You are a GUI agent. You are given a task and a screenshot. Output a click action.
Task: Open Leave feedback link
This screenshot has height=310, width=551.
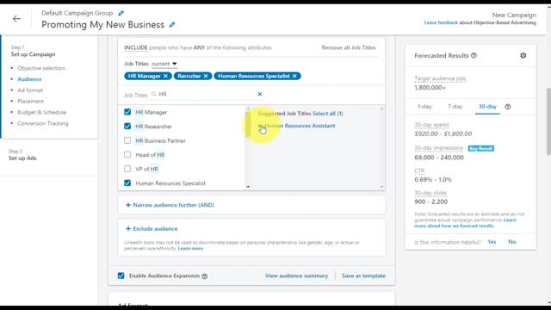(x=441, y=23)
